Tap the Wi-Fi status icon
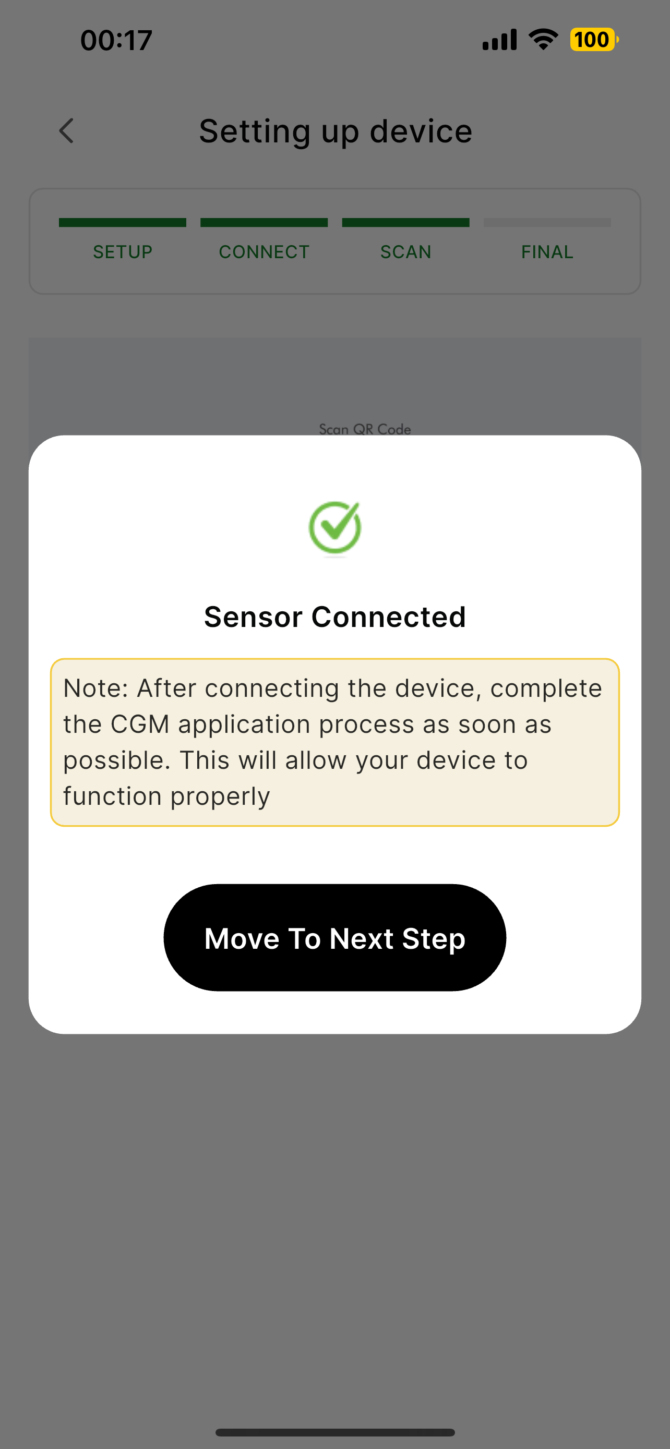This screenshot has height=1449, width=670. [x=543, y=39]
